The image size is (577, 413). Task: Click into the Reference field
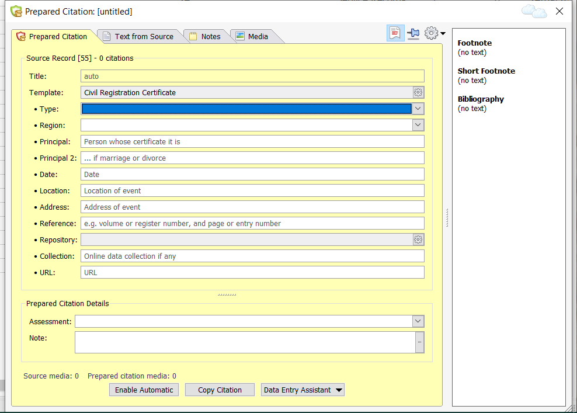coord(252,223)
